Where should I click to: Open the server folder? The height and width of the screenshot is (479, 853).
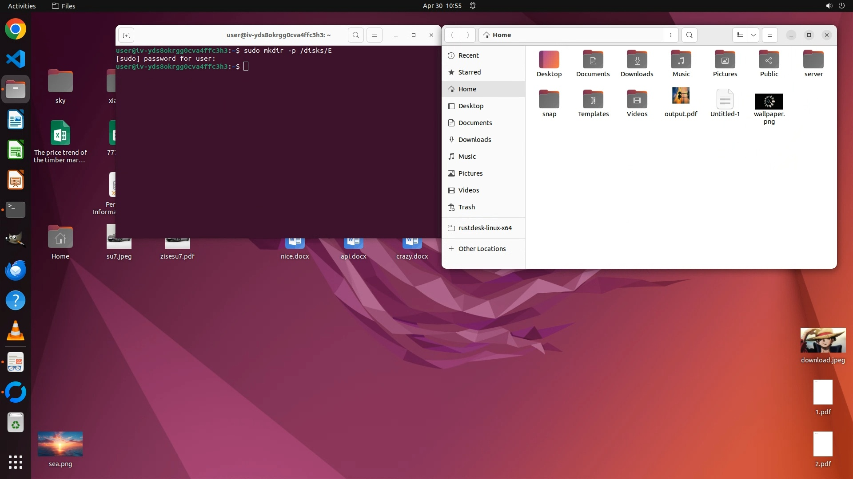[x=813, y=60]
